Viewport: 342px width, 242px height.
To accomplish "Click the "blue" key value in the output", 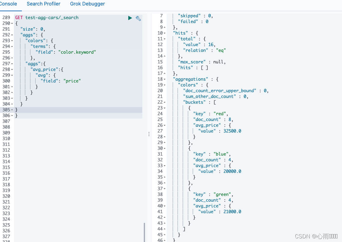I will (221, 154).
